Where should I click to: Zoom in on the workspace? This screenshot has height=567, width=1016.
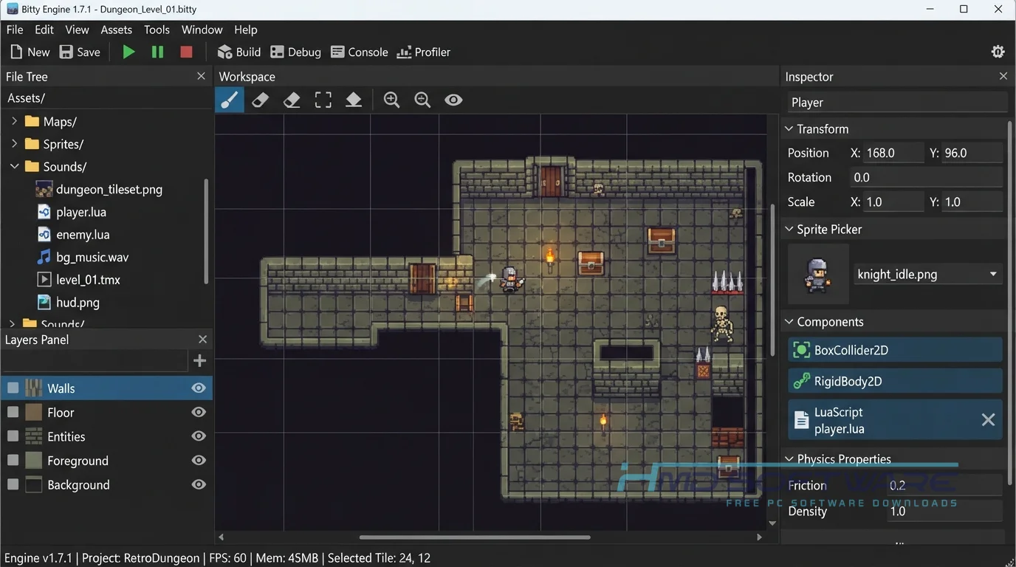[391, 100]
